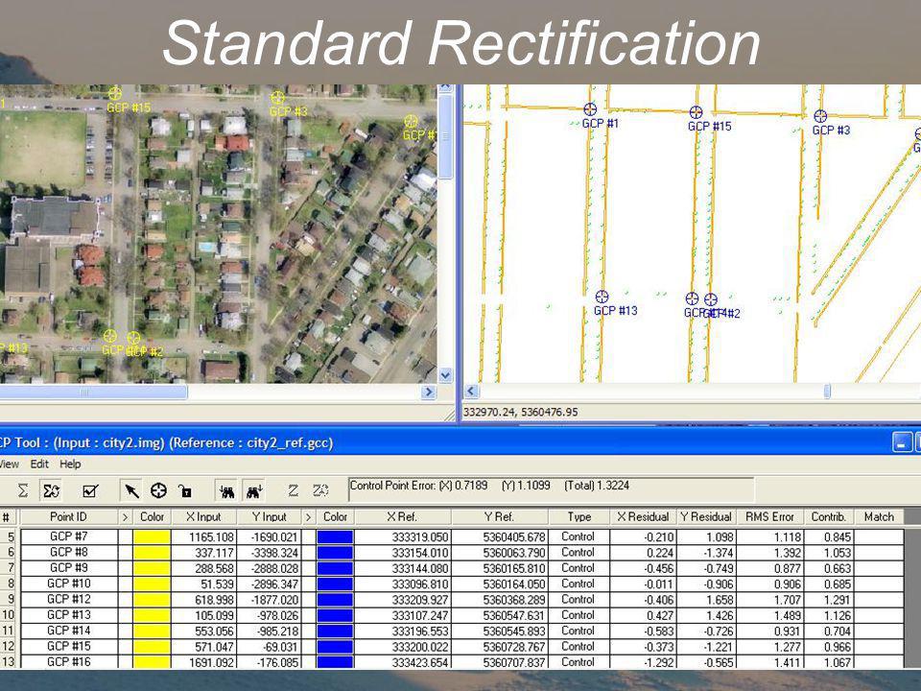Click the Z elevation update icon
This screenshot has height=691, width=921.
(294, 490)
